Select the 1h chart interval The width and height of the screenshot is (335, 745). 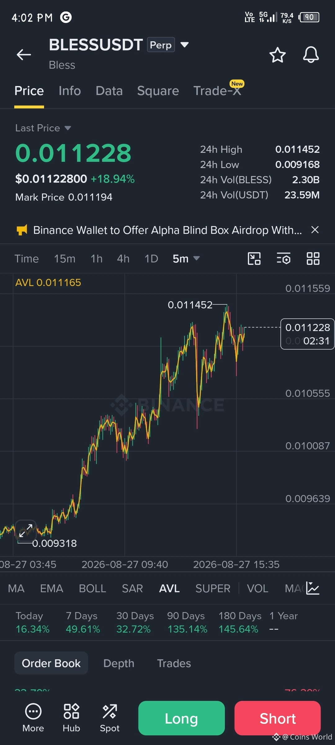96,258
